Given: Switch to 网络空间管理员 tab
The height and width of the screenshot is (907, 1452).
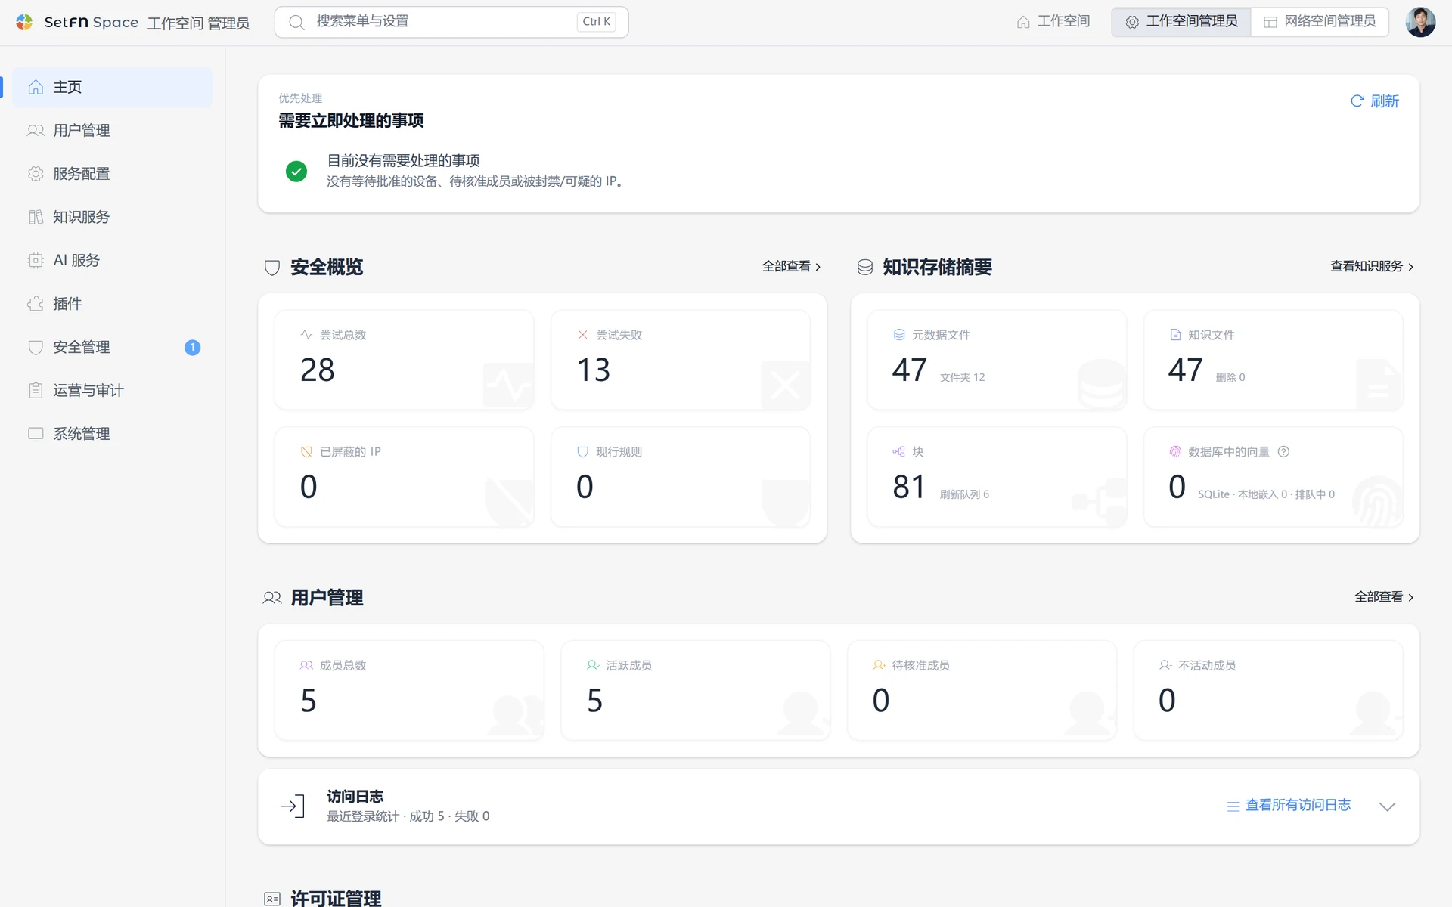Looking at the screenshot, I should pyautogui.click(x=1320, y=22).
